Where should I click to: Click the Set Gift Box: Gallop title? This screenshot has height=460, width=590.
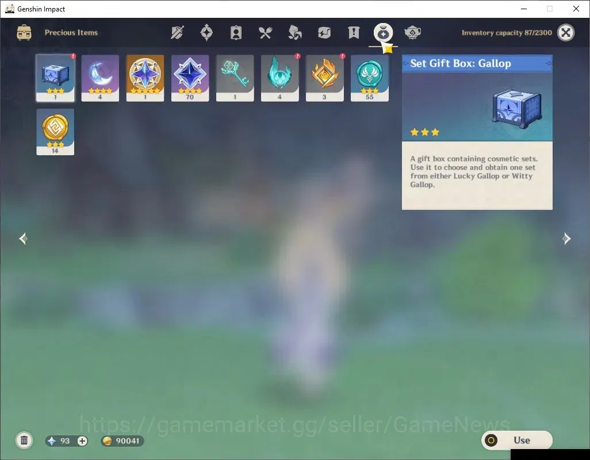[x=461, y=63]
